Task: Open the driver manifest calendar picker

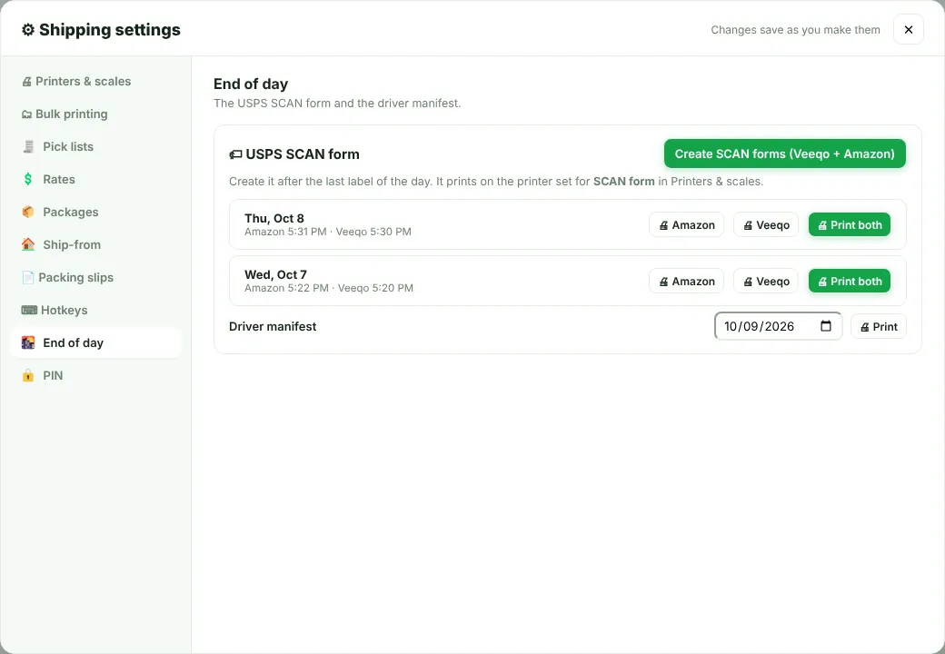Action: 826,326
